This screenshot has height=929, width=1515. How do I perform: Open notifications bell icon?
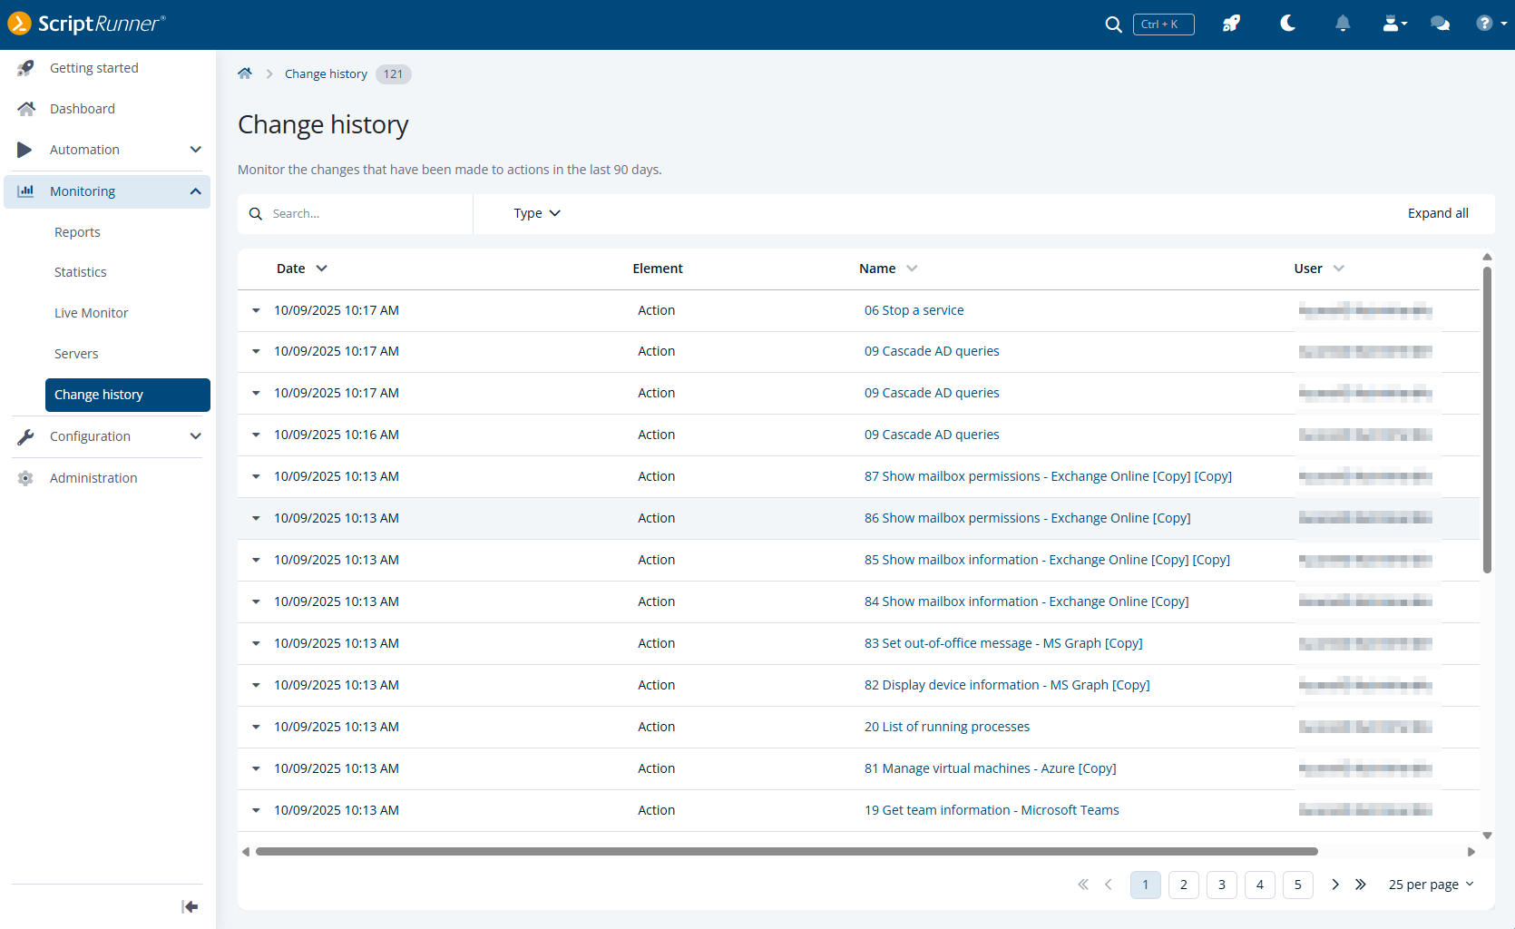click(1343, 24)
